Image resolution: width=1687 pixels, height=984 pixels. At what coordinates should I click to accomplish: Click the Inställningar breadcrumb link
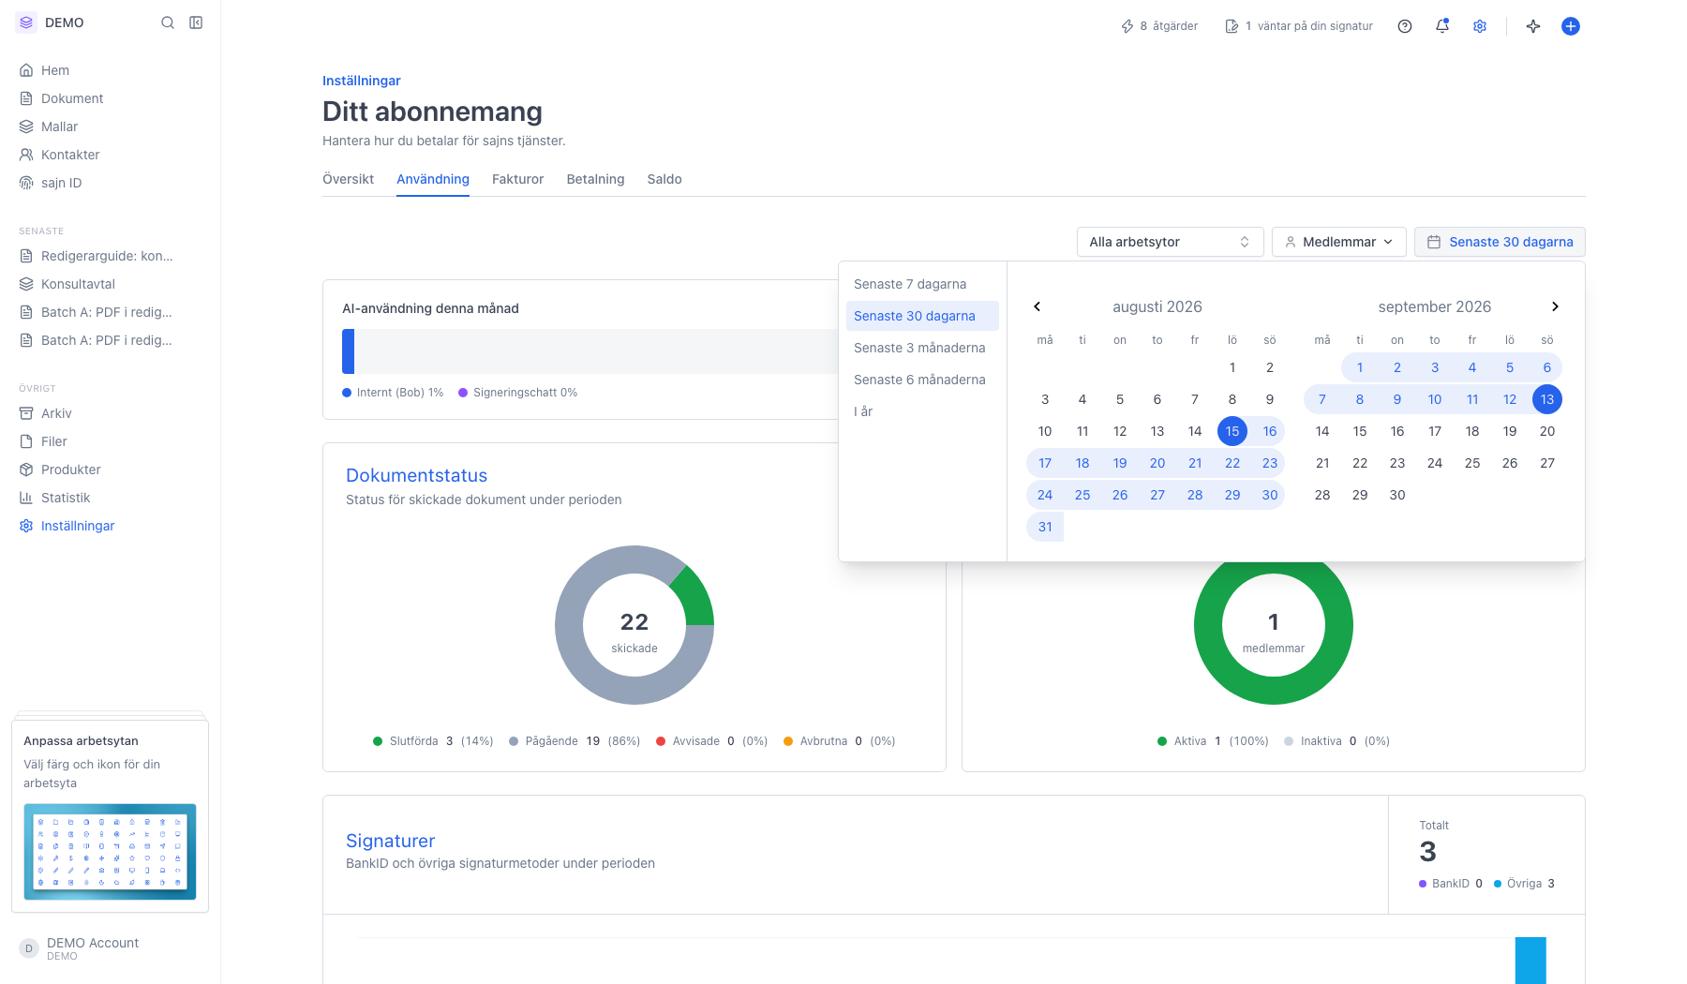pos(361,81)
